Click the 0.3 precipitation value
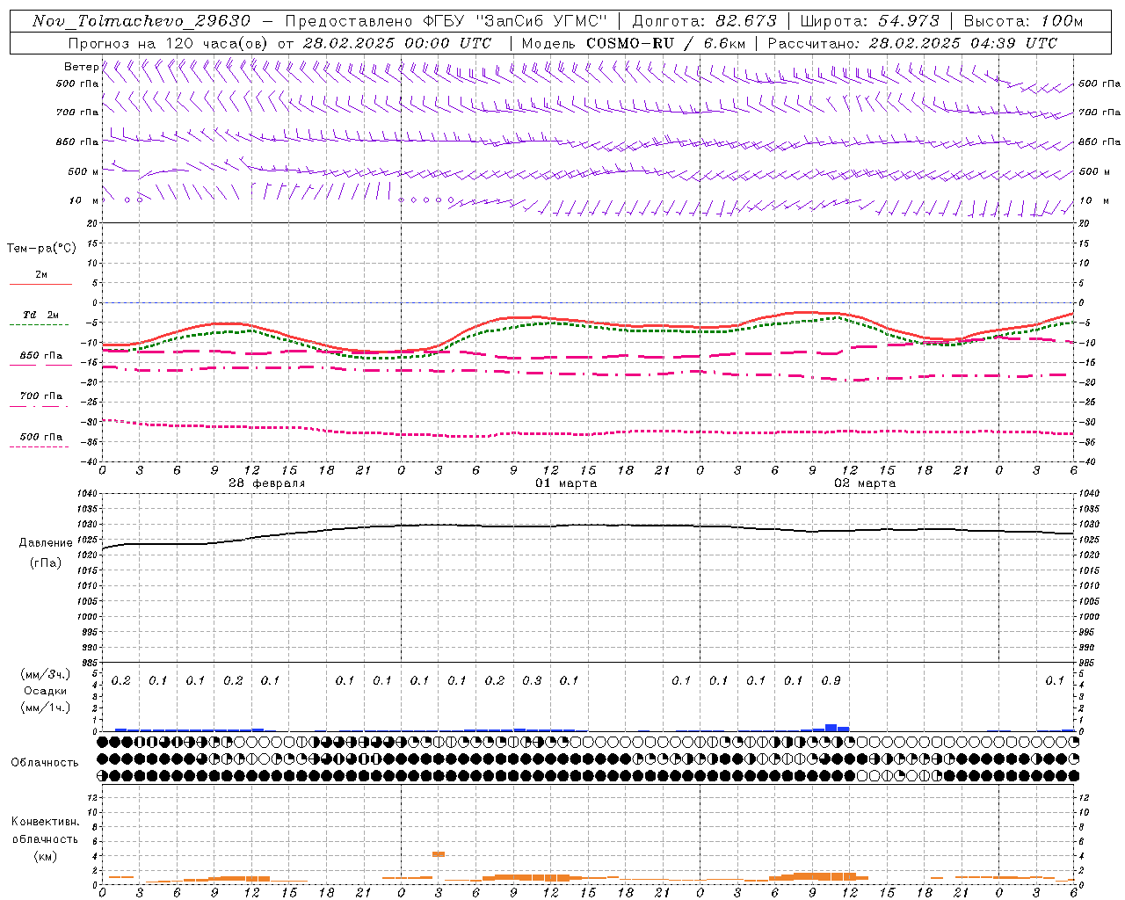 [532, 681]
